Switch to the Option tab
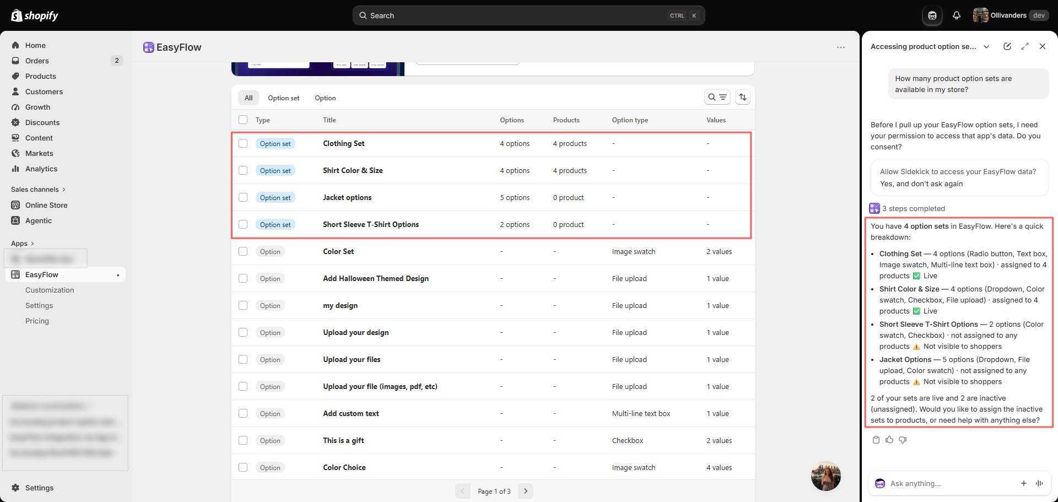This screenshot has height=502, width=1058. (x=325, y=98)
